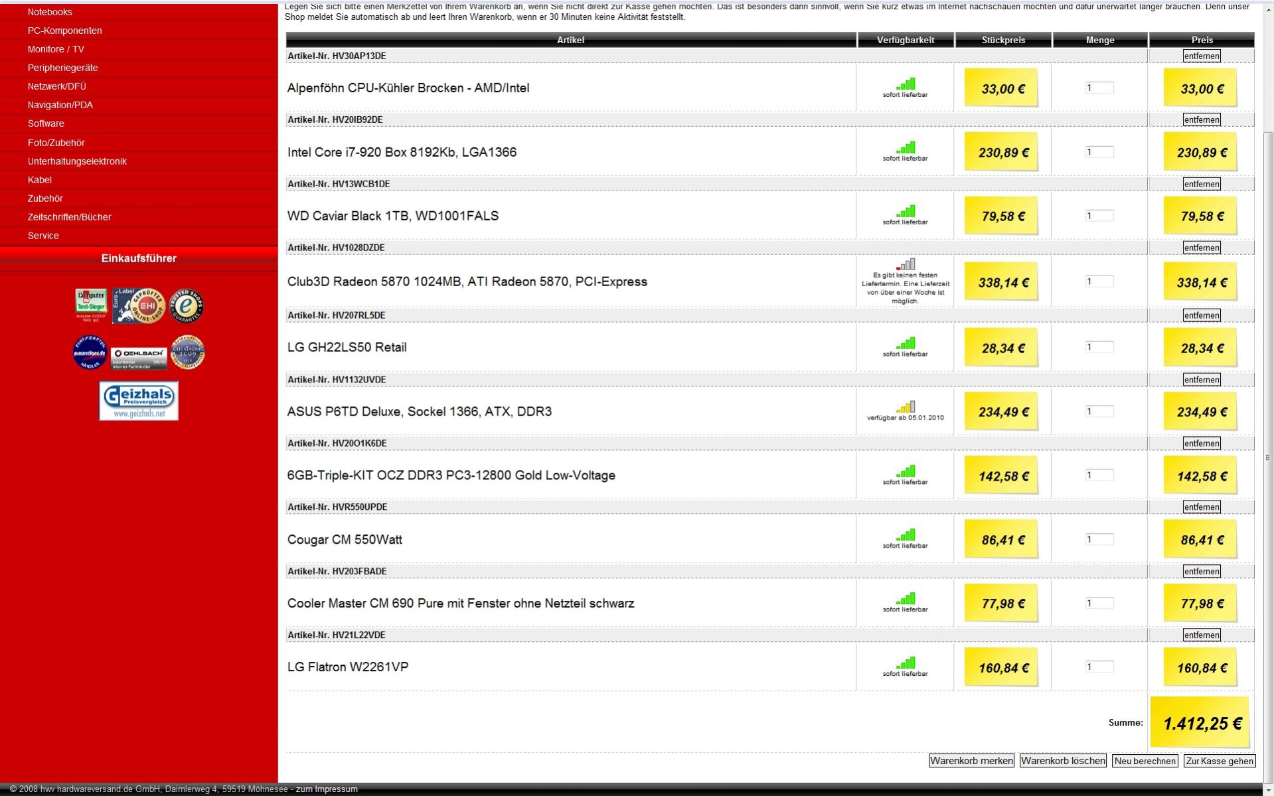Open the Kabel category
This screenshot has height=796, width=1274.
(39, 180)
